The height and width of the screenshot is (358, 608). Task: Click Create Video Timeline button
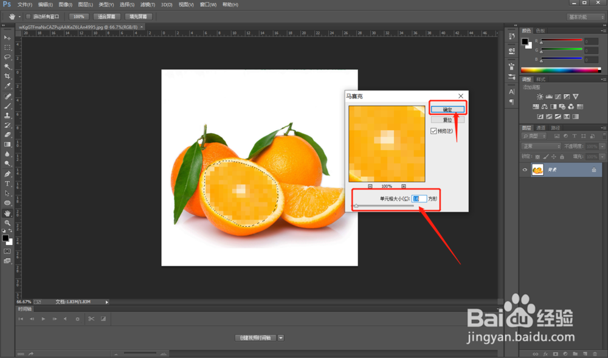[x=255, y=338]
